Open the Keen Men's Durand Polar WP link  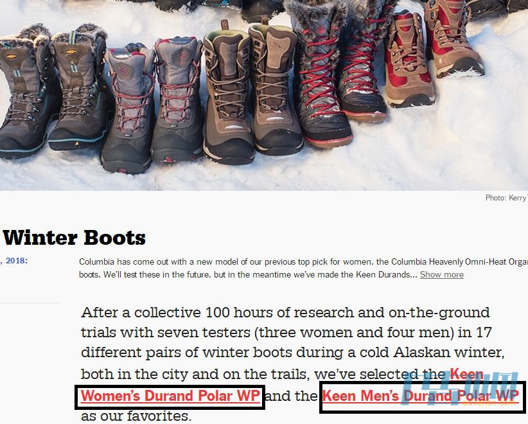coord(420,396)
